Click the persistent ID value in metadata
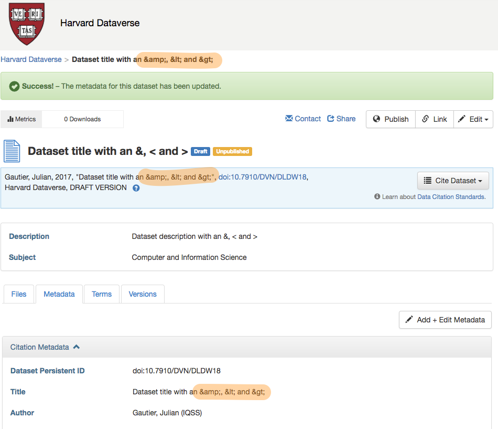This screenshot has width=498, height=429. tap(176, 371)
